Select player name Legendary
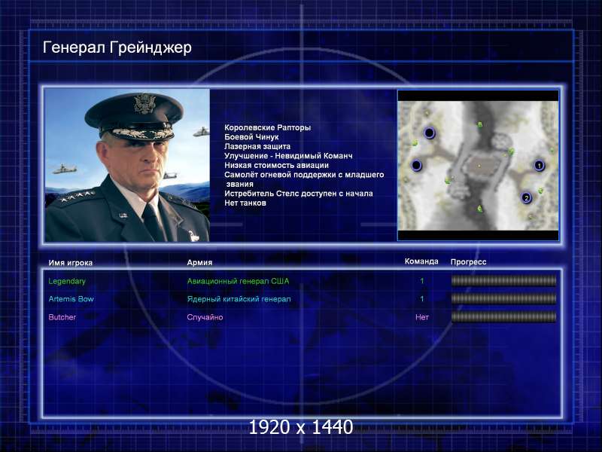Viewport: 602px width, 452px height. (67, 281)
